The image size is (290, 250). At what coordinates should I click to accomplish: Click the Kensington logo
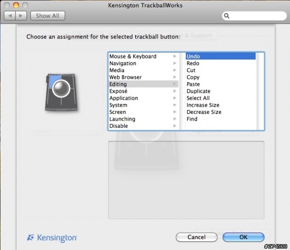(x=52, y=238)
